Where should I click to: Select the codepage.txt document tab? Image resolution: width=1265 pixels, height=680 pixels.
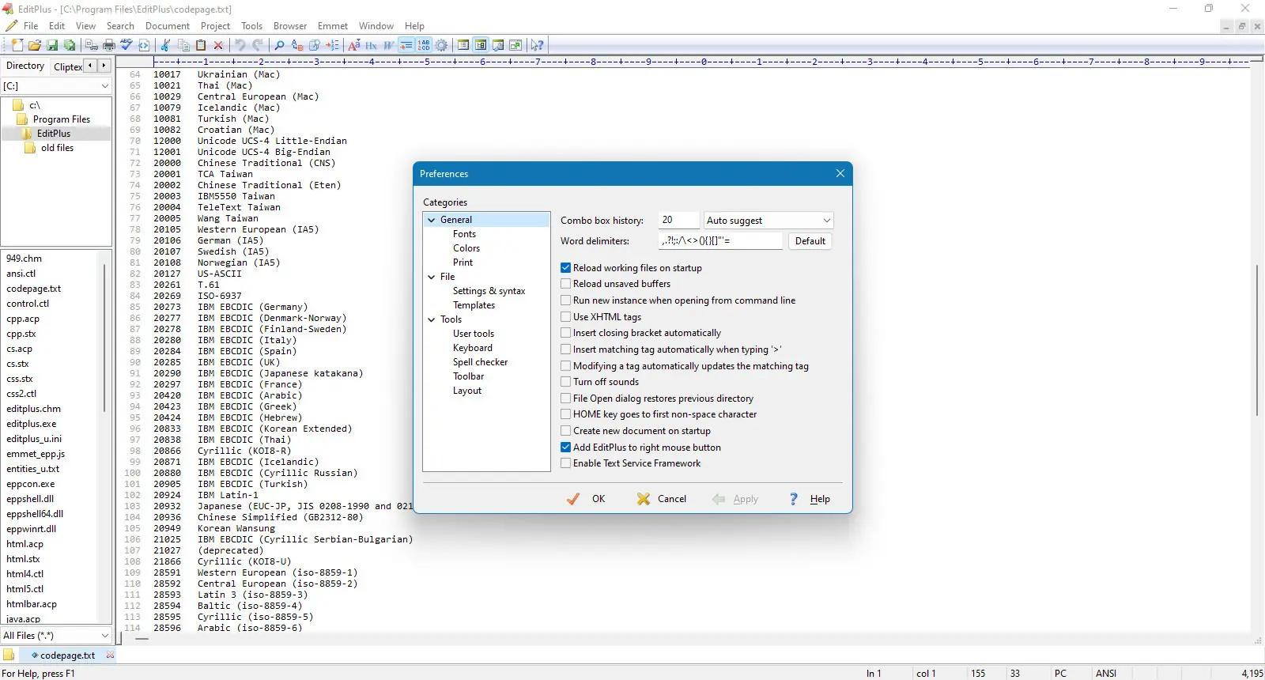tap(67, 655)
